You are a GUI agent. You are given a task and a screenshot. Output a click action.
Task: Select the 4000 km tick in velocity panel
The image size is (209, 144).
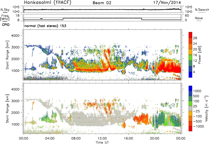15,89
